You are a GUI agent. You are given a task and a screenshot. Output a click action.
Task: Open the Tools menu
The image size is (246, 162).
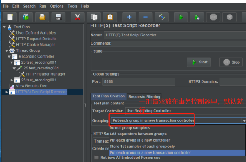(72, 6)
